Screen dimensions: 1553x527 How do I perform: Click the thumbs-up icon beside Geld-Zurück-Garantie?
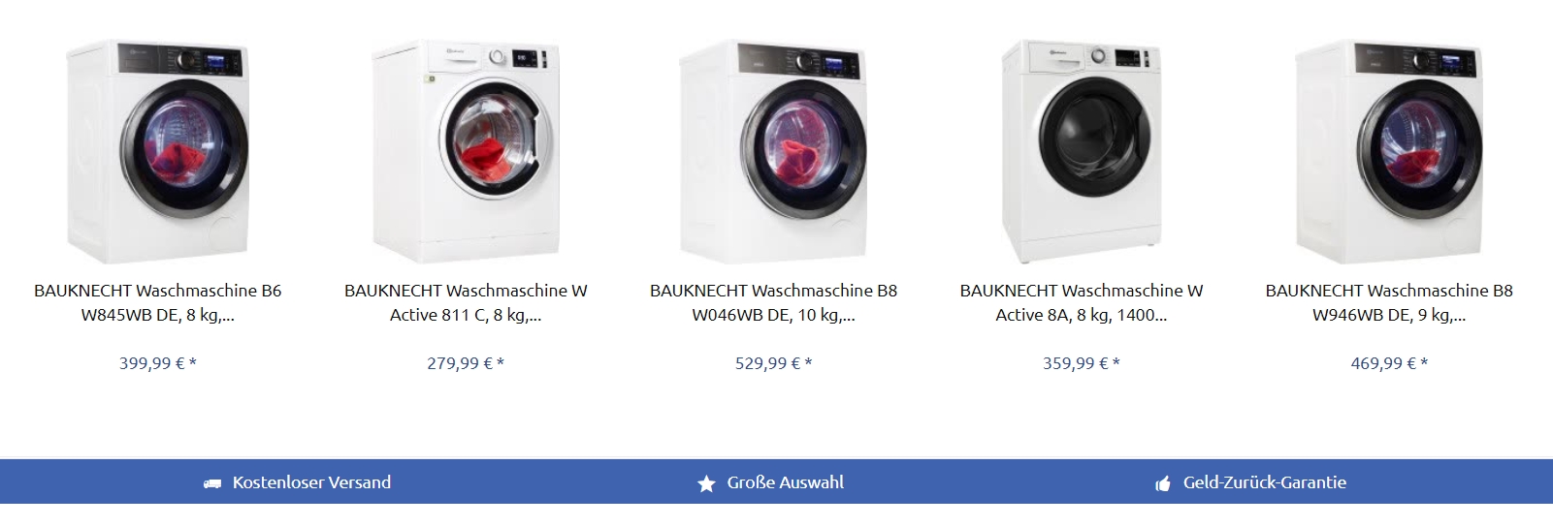click(x=1162, y=483)
